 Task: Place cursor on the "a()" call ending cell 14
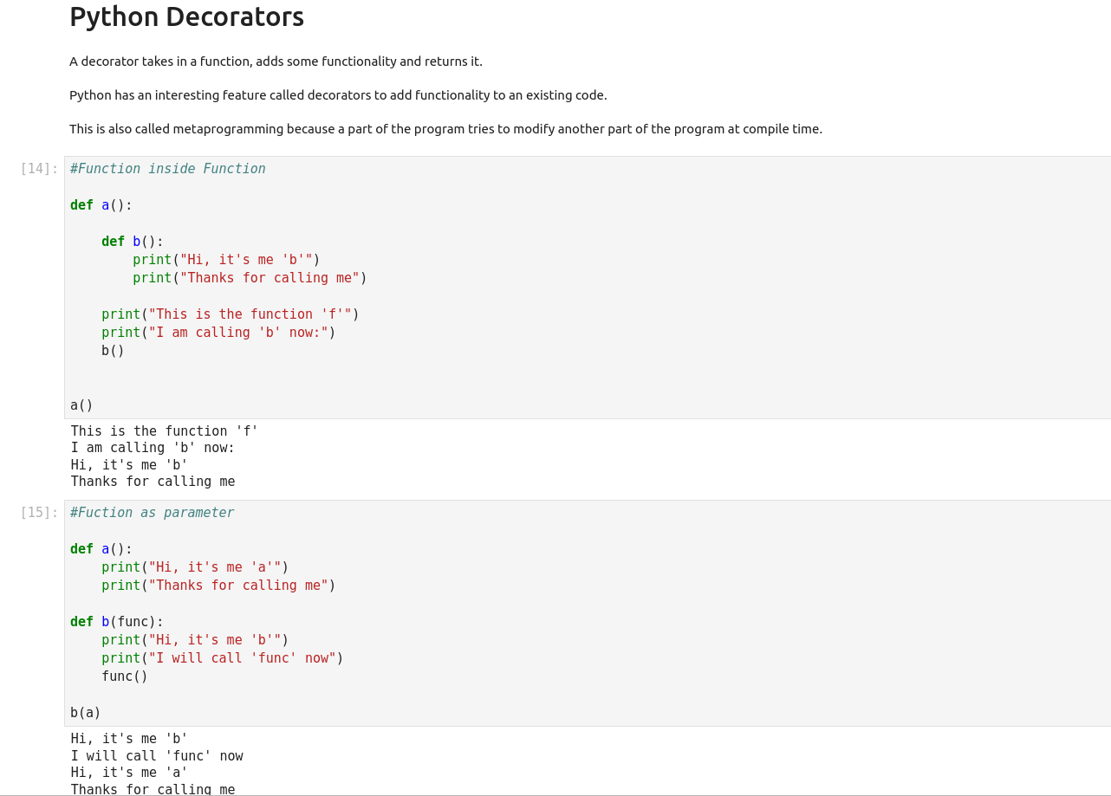pos(81,405)
